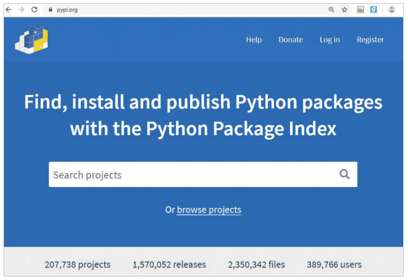Open the Log in page

coord(330,40)
